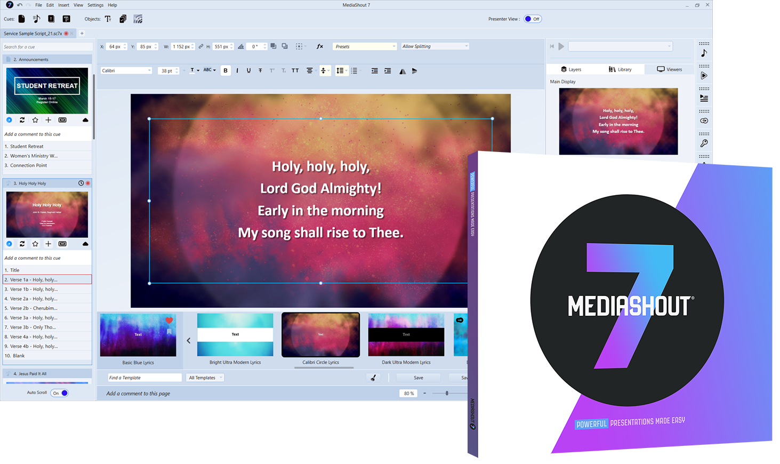780x464 pixels.
Task: Click the fx effects icon
Action: point(320,46)
